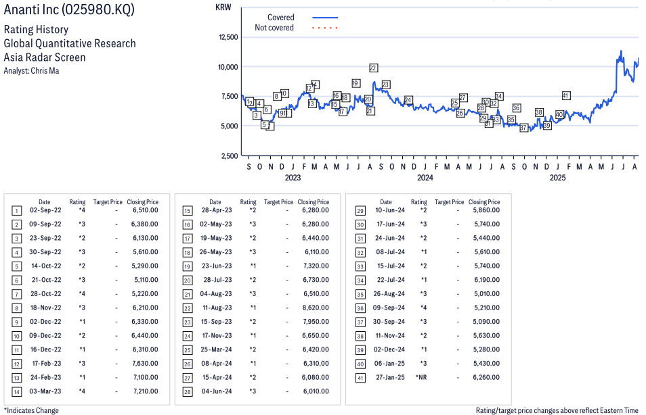646x415 pixels.
Task: Select rating marker 34 on the chart
Action: point(499,96)
